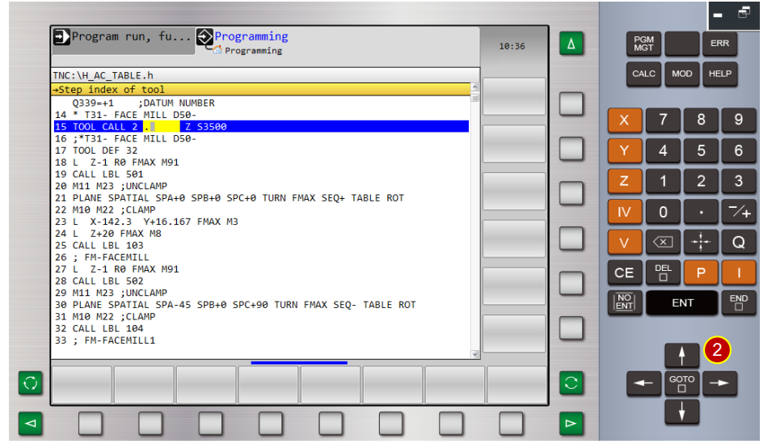Select the orange X axis key

[x=625, y=120]
